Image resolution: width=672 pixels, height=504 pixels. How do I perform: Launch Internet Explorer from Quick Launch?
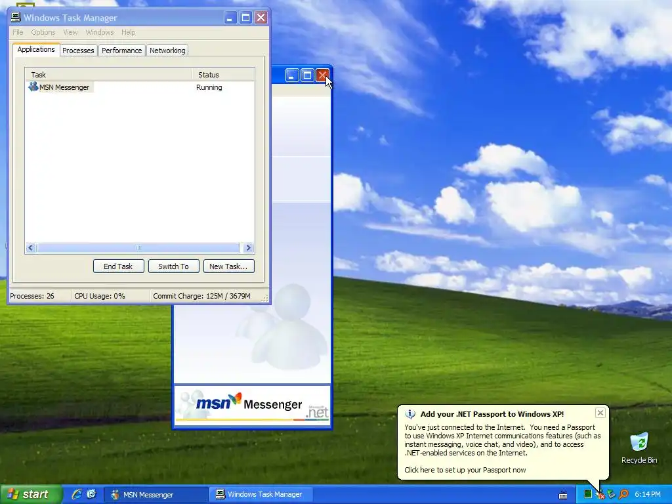(x=77, y=494)
